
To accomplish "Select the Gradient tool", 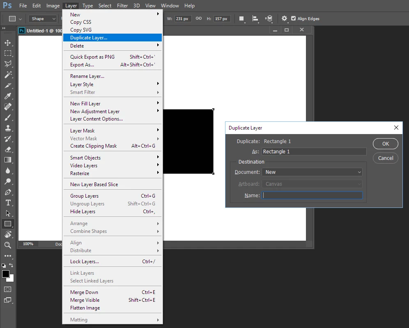I will pos(8,160).
